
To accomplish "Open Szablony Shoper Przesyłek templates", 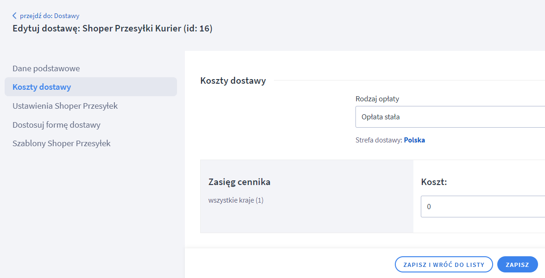I will coord(62,143).
